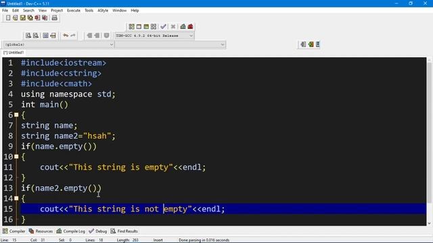Screen dimensions: 433x243
Task: Click the Go to line toolbar icon
Action: point(53,36)
